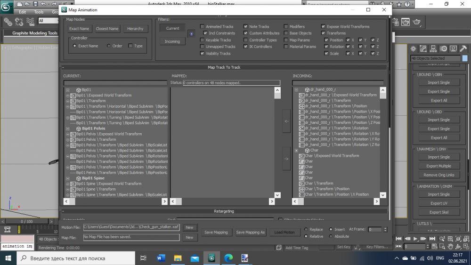Collapse the Map Track To Track rollout
This screenshot has height=265, width=471.
pyautogui.click(x=63, y=67)
